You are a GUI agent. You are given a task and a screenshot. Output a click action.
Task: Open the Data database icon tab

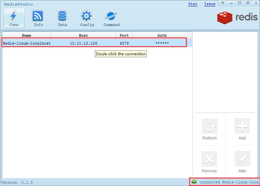click(62, 18)
